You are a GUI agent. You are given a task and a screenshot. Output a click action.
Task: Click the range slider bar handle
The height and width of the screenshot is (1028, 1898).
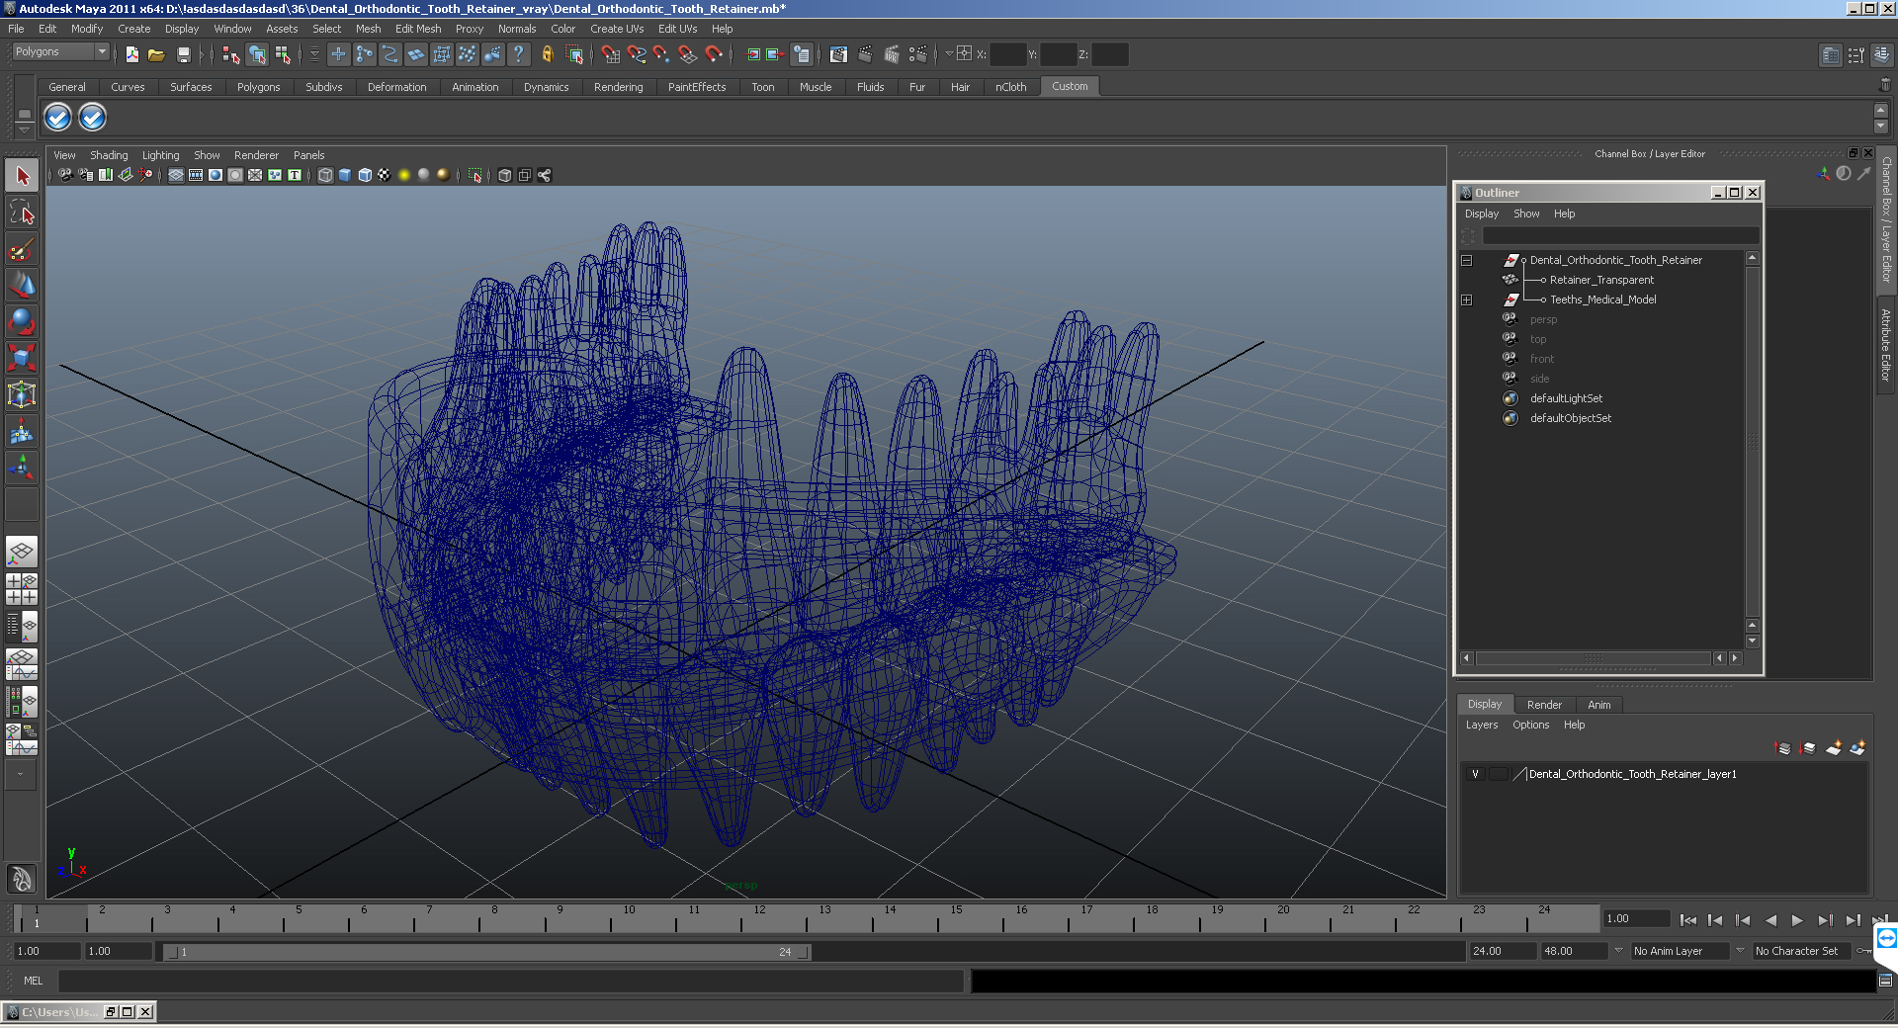(x=487, y=952)
